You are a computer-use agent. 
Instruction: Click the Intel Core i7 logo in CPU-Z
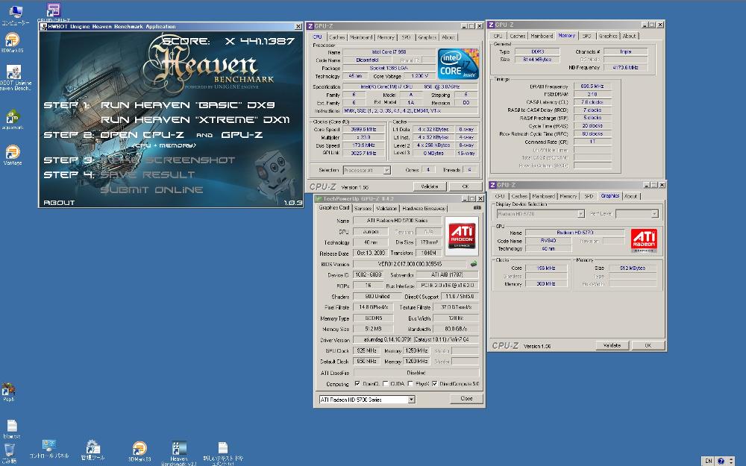pos(458,63)
